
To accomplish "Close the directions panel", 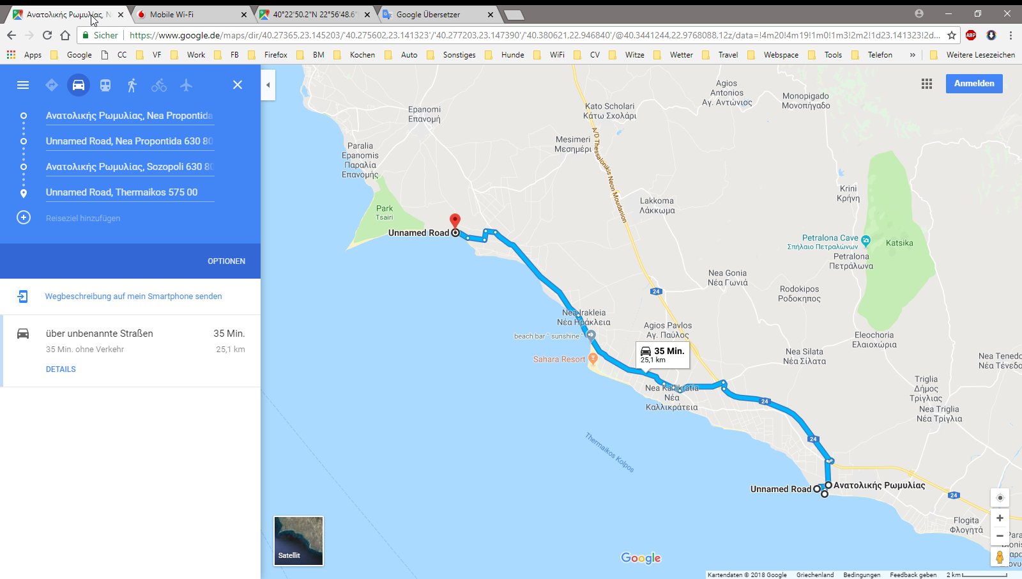I will pyautogui.click(x=238, y=85).
